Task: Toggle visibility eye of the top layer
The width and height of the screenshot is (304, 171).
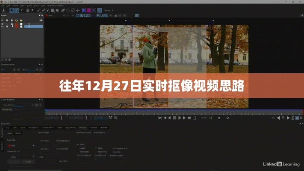Action: (3, 24)
